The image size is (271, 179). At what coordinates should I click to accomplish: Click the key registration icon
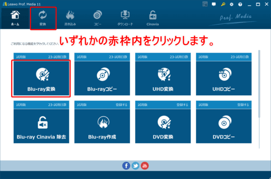(223, 4)
